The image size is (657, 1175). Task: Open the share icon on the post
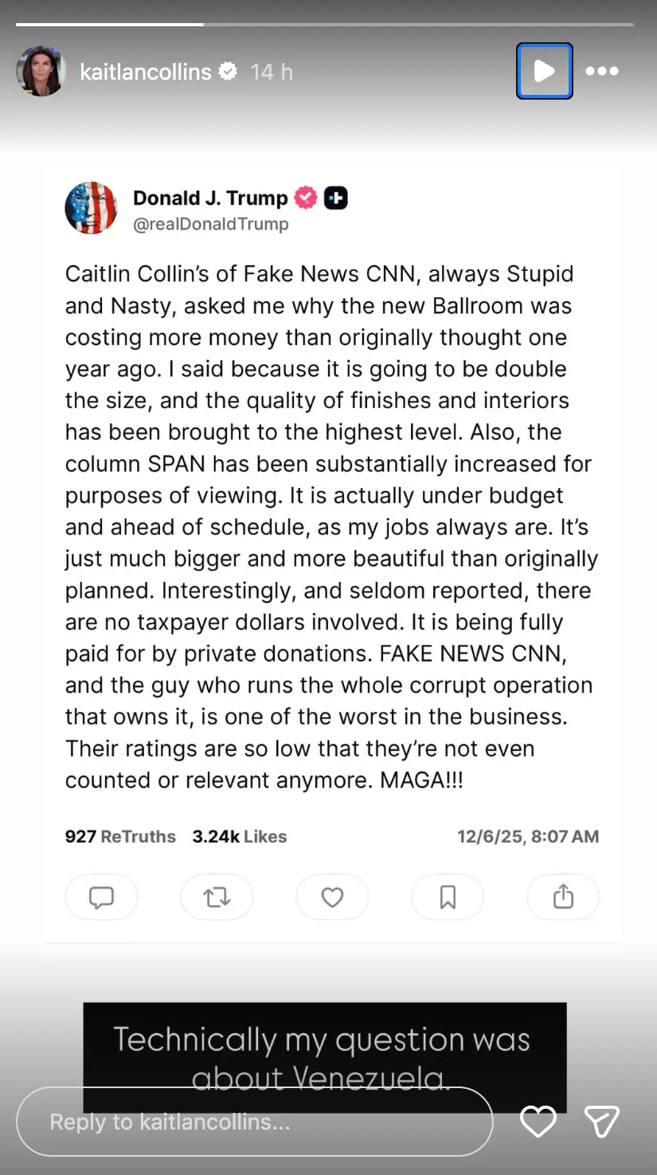click(x=563, y=897)
